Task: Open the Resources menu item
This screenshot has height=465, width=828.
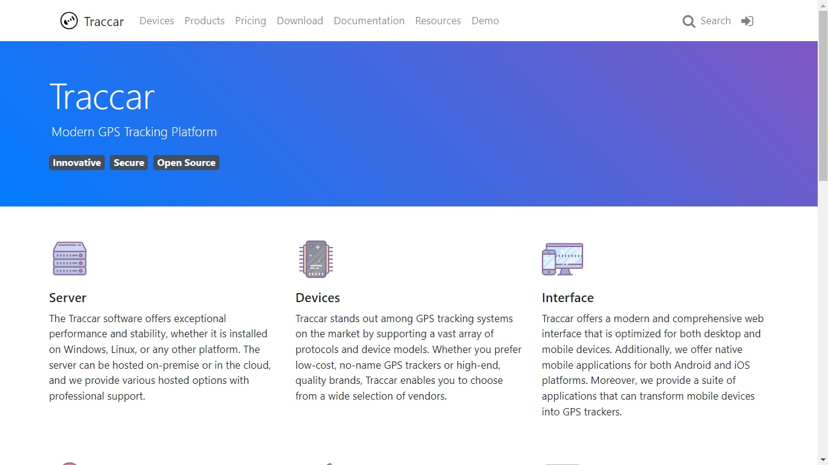Action: 438,21
